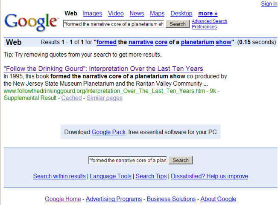Open Search within results

click(59, 176)
